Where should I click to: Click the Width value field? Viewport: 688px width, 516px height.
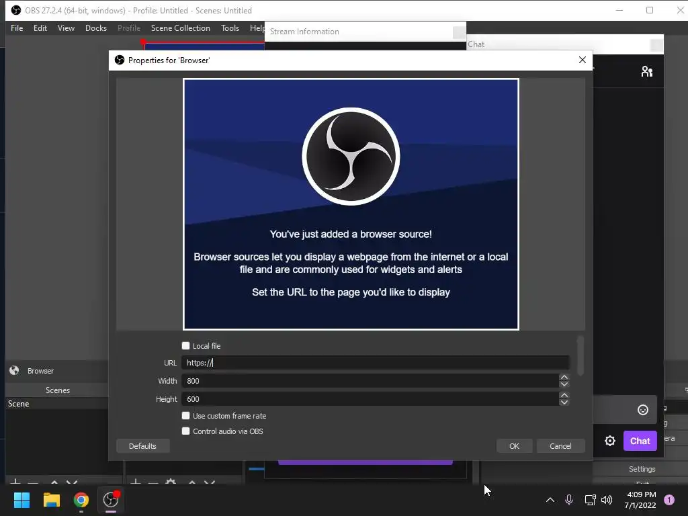pos(370,381)
